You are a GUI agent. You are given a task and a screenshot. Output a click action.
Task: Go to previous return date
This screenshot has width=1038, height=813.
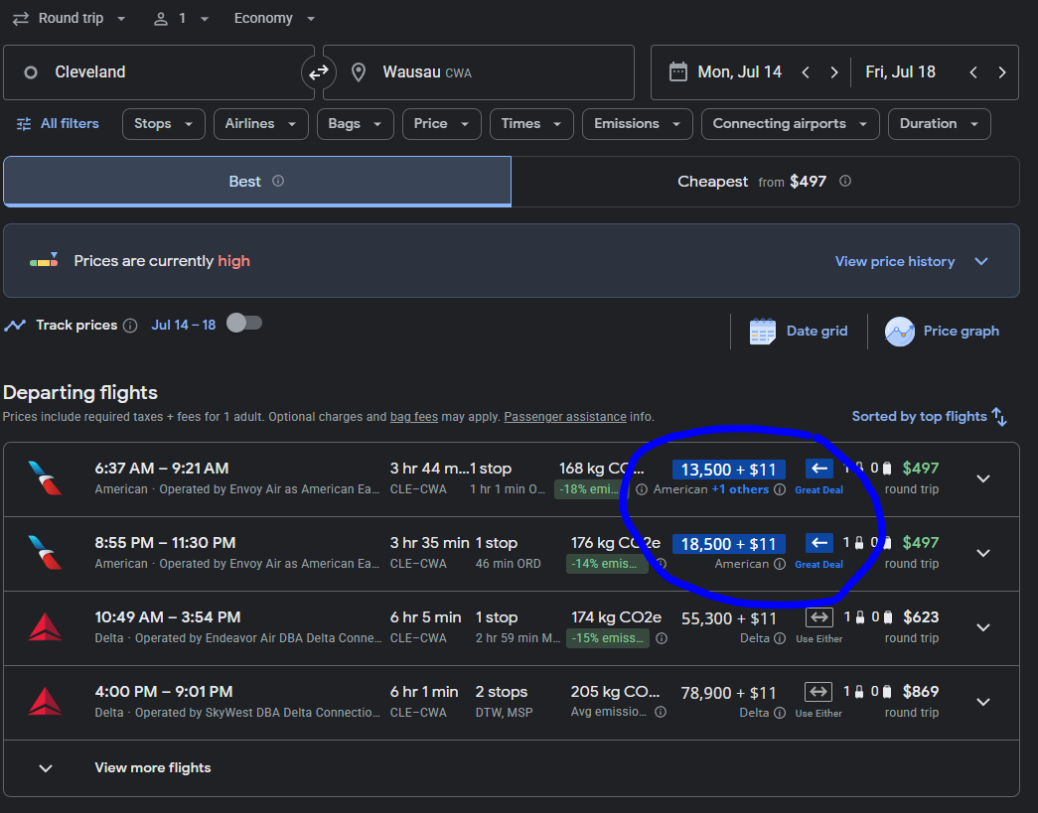coord(973,72)
